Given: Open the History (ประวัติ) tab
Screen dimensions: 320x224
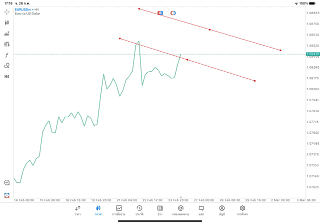Looking at the screenshot, I should click(139, 210).
